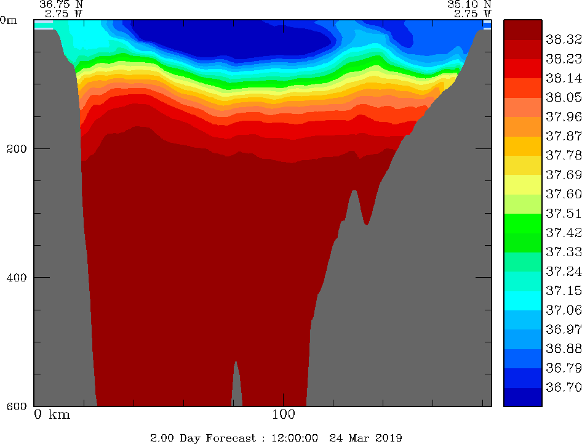Click the 37.15 colorbar value label
582x444 pixels.
point(564,291)
